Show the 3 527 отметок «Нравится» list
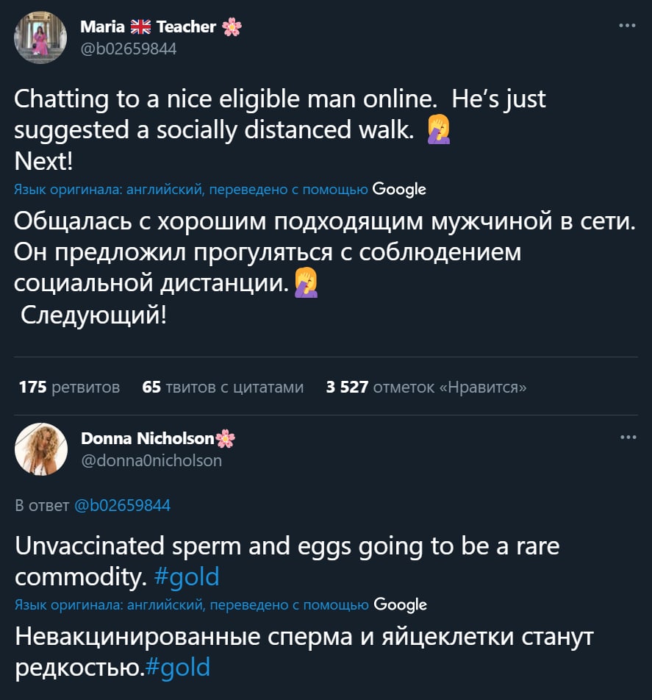The width and height of the screenshot is (652, 700). 426,387
